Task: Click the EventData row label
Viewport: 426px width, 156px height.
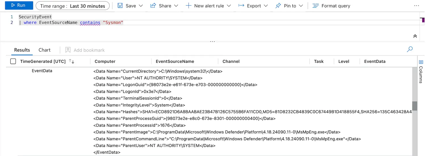Action: 42,71
